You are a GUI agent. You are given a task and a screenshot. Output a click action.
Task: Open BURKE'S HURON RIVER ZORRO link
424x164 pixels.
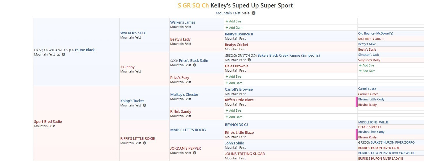392,142
